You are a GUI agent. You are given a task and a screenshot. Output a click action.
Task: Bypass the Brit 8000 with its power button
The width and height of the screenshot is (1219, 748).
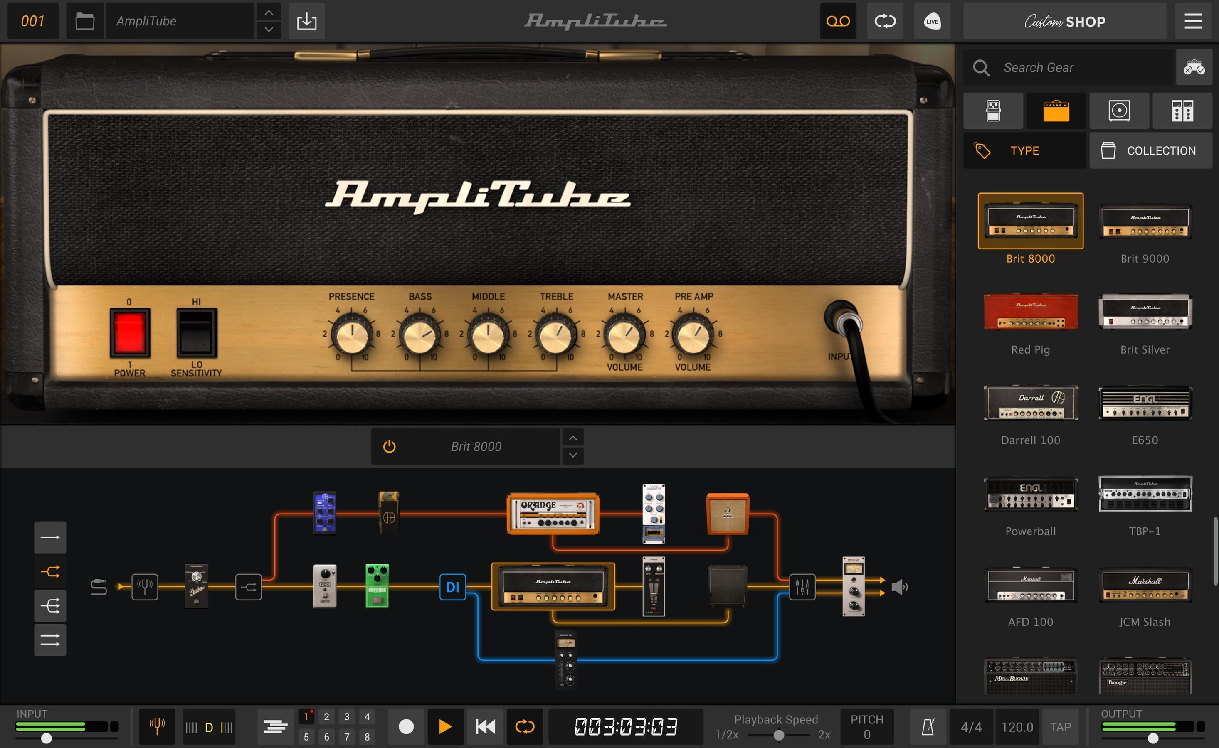pos(389,446)
